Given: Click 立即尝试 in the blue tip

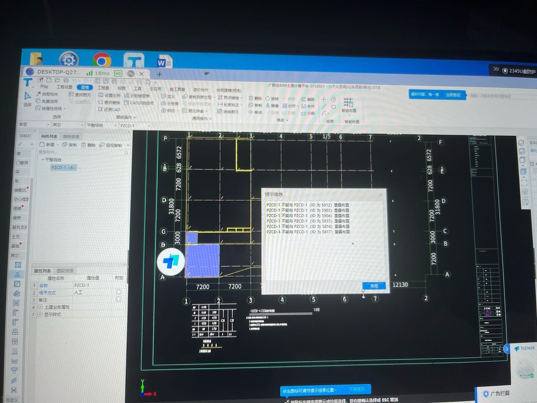Looking at the screenshot, I should tap(453, 95).
